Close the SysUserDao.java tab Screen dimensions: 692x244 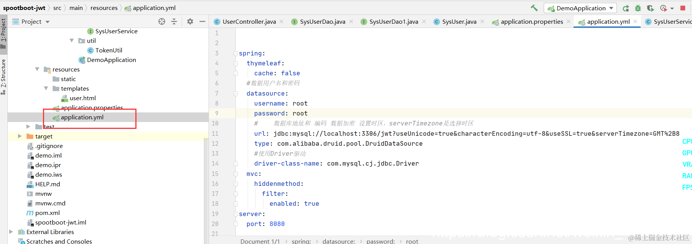pyautogui.click(x=351, y=21)
